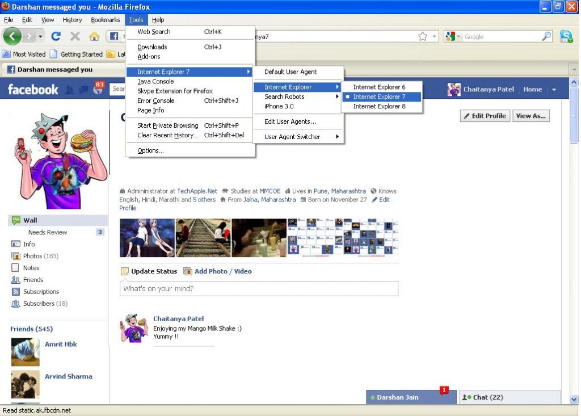
Task: Click the Edit Profile button
Action: [x=485, y=116]
